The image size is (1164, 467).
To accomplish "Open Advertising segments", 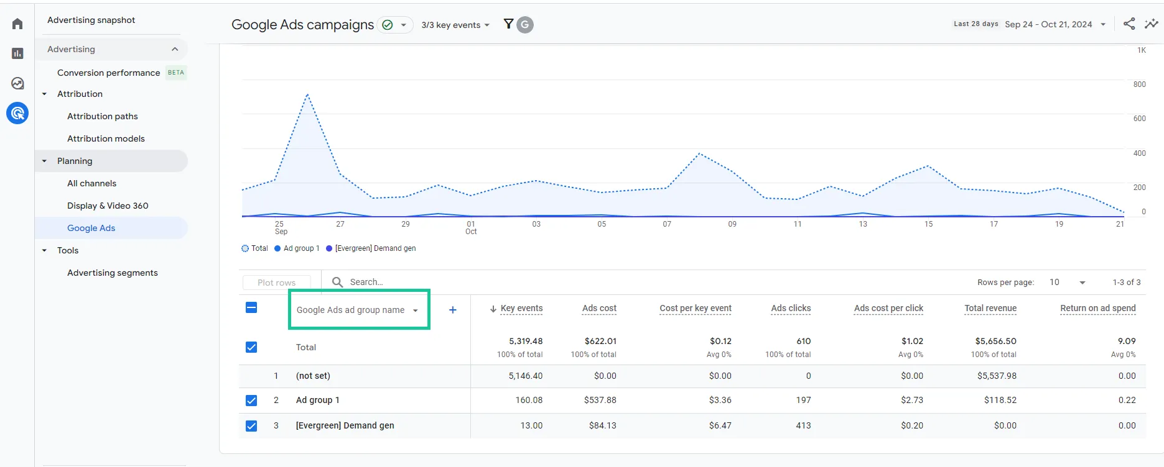I will tap(113, 273).
